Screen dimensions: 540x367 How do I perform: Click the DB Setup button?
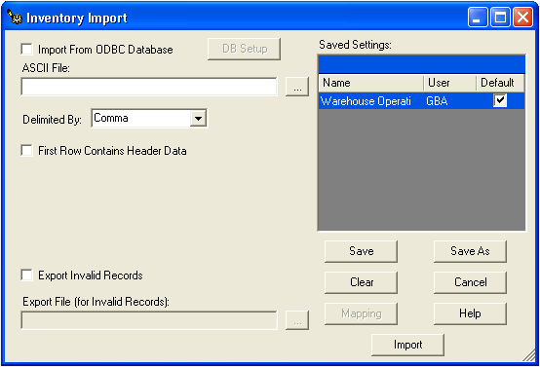[245, 49]
